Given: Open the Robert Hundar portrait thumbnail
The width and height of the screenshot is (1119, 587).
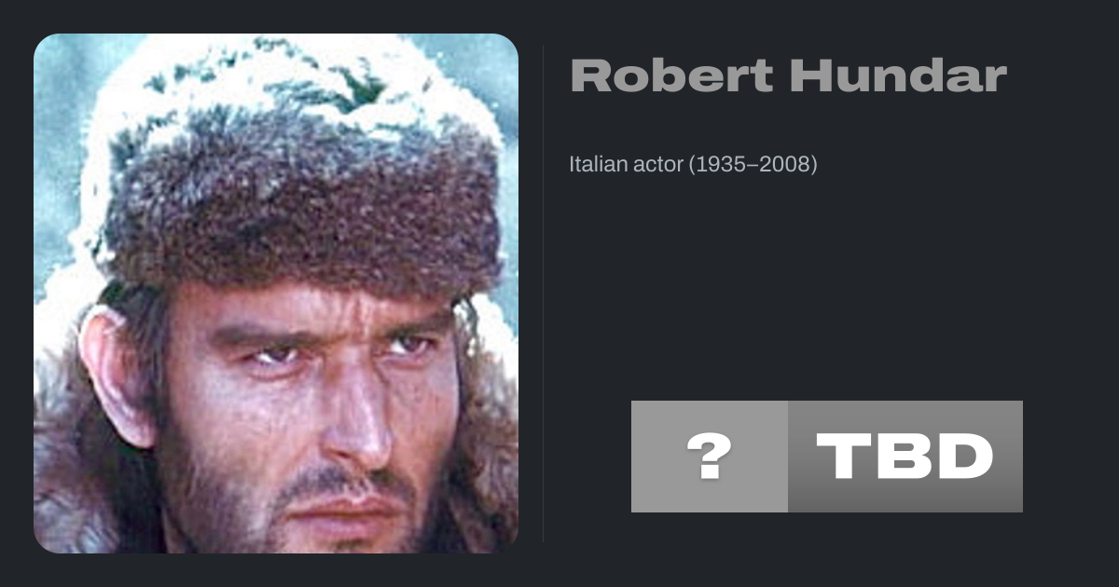Looking at the screenshot, I should click(x=276, y=293).
